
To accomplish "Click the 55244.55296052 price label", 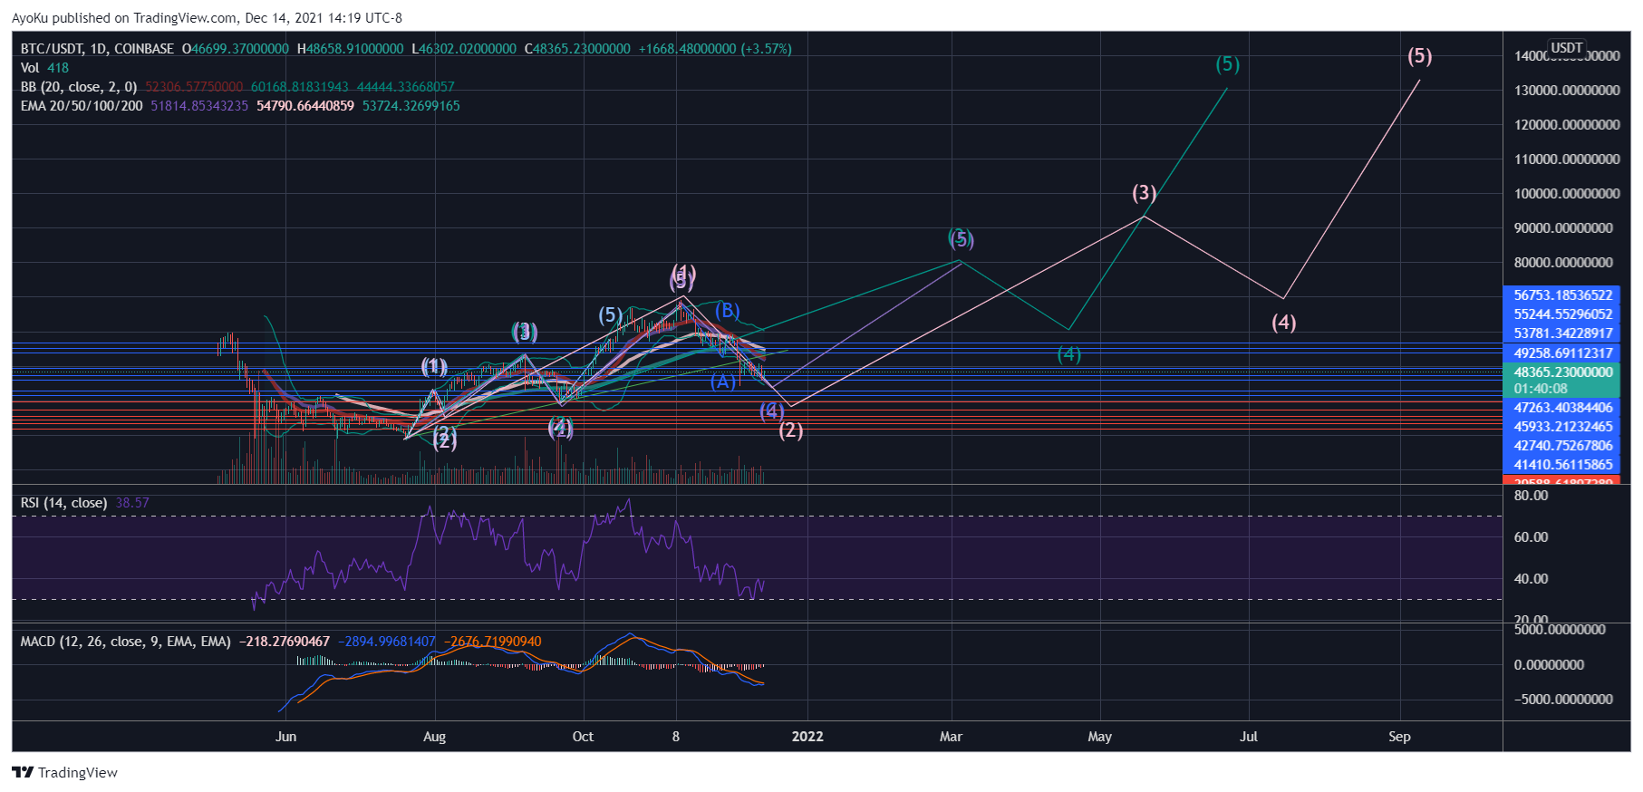I will point(1562,314).
